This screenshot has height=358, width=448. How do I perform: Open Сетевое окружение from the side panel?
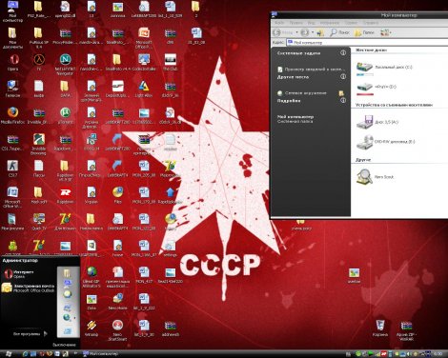(302, 93)
